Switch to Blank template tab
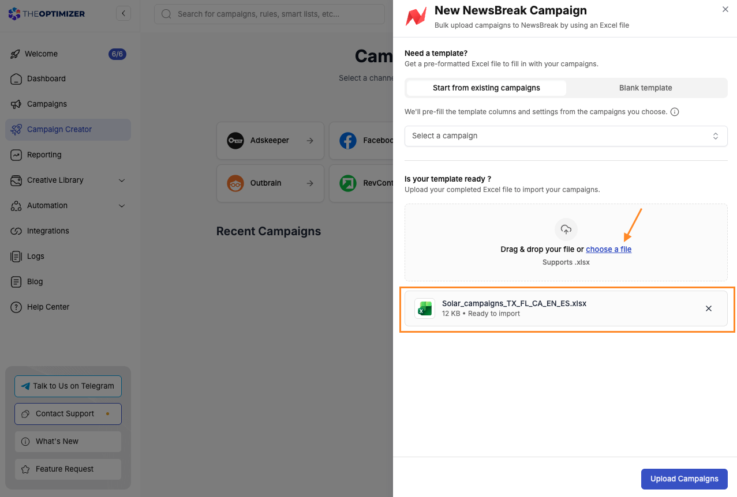 pyautogui.click(x=646, y=88)
